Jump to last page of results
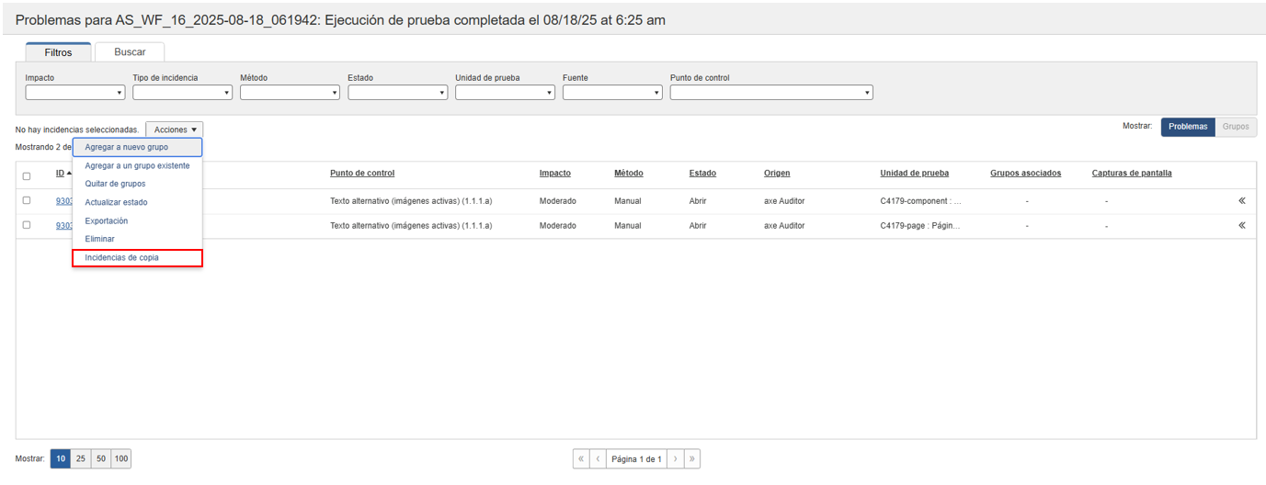 (x=691, y=459)
